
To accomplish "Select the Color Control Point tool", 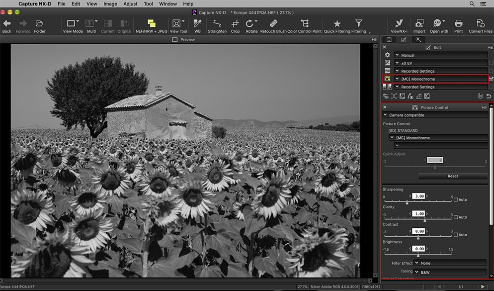I will coord(305,26).
